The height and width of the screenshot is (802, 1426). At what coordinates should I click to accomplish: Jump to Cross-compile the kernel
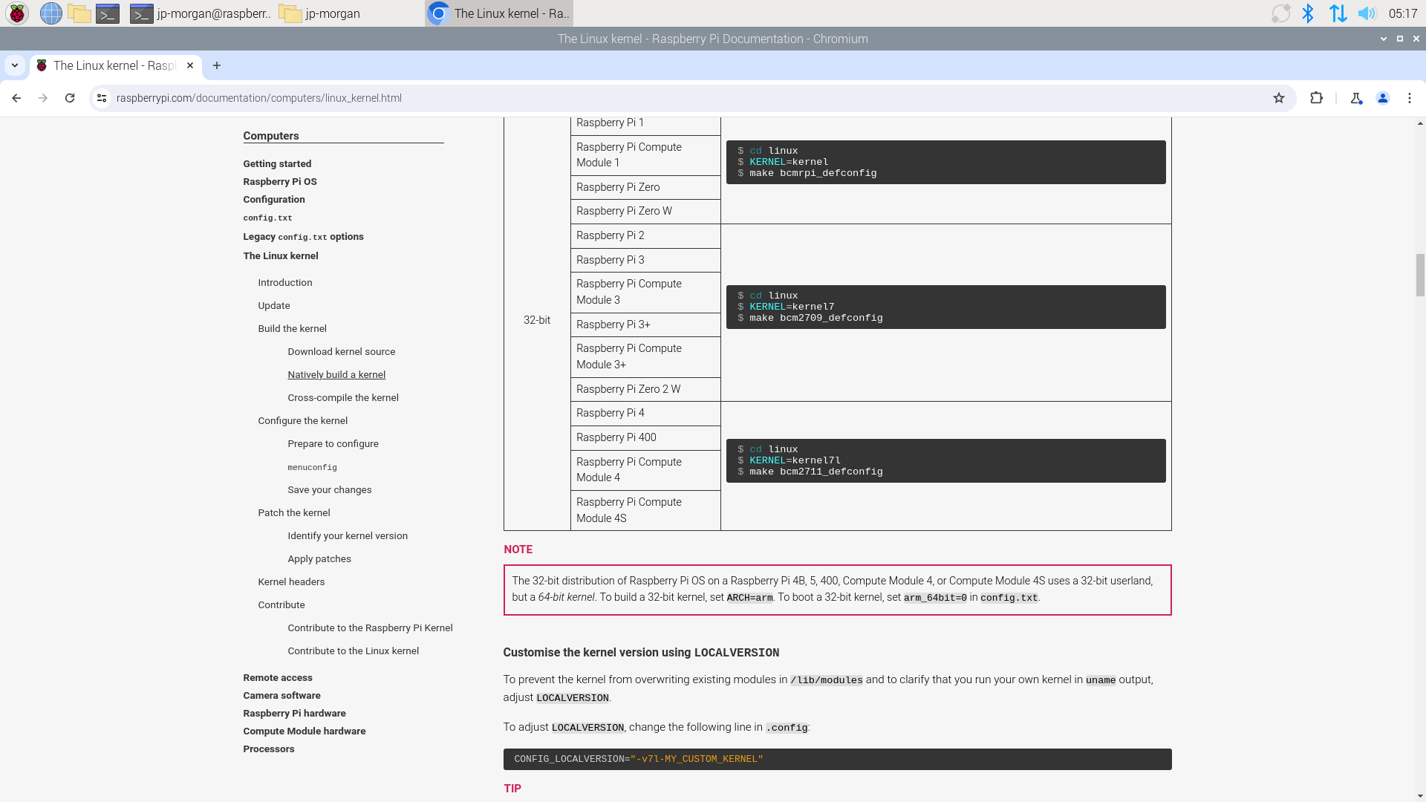coord(343,397)
